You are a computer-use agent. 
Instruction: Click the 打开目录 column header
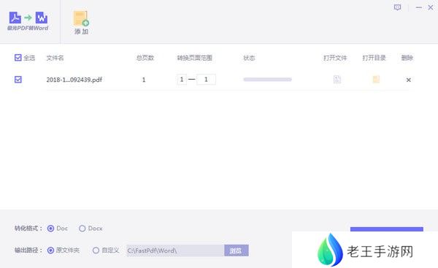[374, 58]
